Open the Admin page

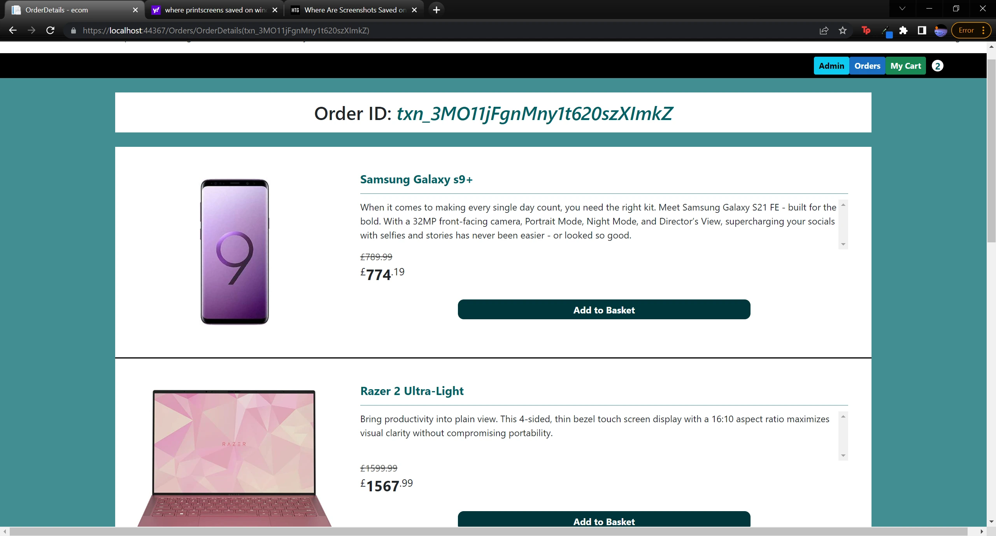click(831, 66)
